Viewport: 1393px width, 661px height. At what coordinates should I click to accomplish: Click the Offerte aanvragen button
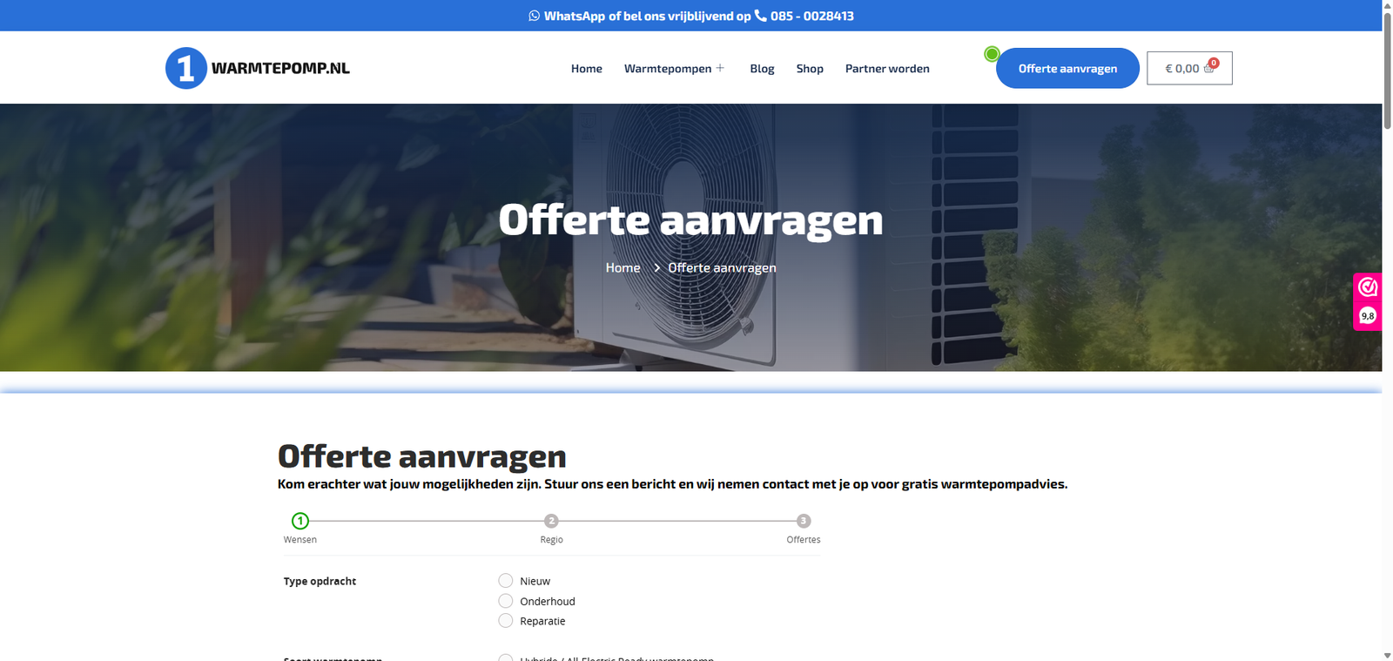(1067, 68)
